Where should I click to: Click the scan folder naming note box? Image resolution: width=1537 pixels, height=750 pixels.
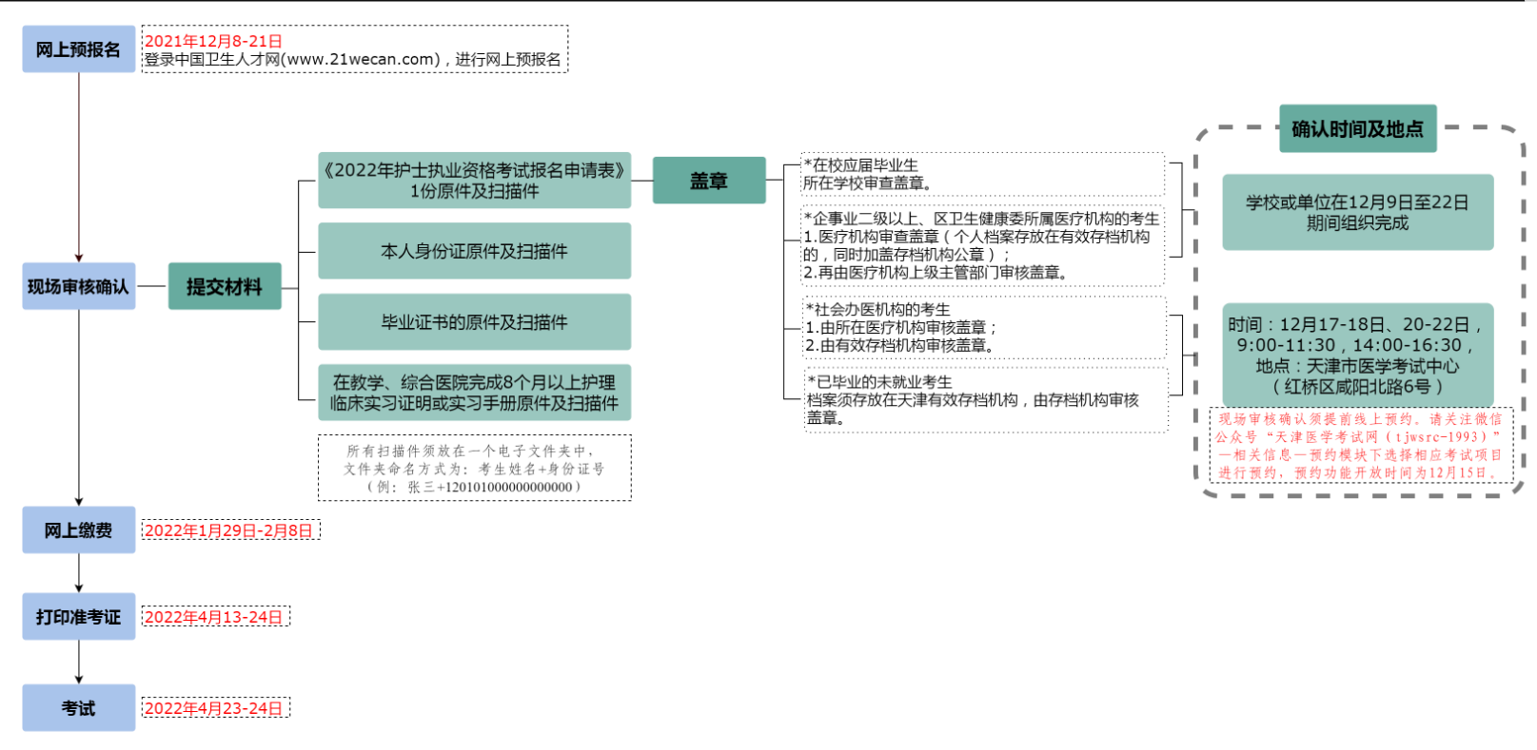(x=474, y=468)
